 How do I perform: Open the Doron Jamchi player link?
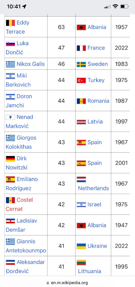pyautogui.click(x=19, y=101)
